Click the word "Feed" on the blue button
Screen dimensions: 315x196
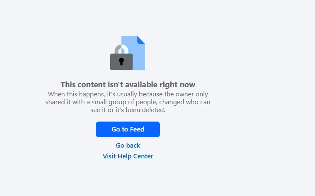point(137,129)
